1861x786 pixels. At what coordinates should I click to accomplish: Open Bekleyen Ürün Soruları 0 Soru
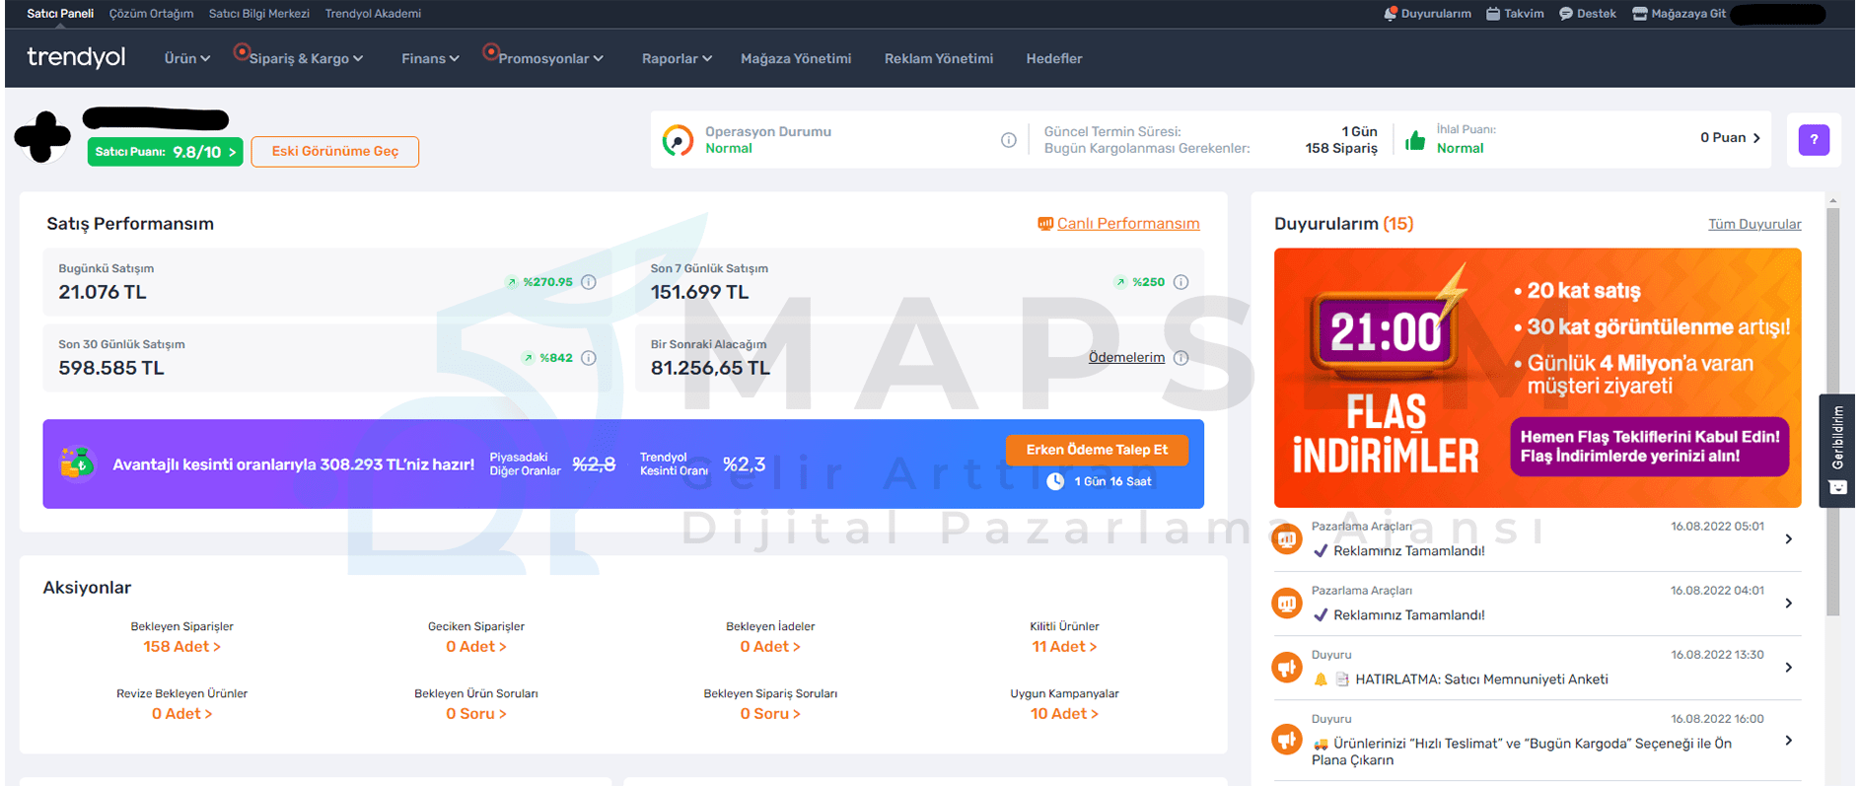pos(476,714)
